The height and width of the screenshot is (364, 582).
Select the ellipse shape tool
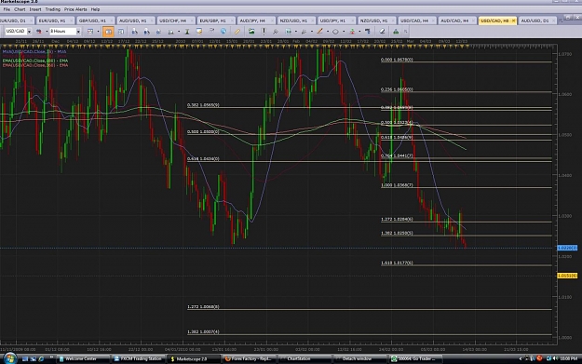click(x=335, y=31)
